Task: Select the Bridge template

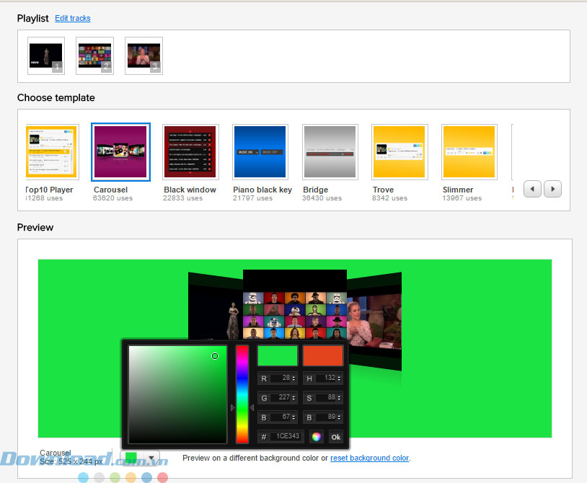Action: click(330, 152)
